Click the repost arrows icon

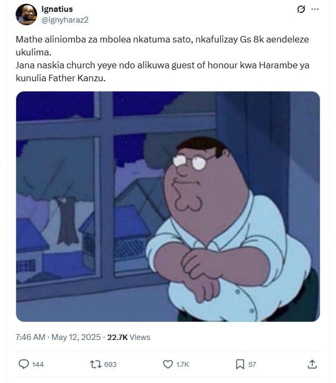pos(96,364)
